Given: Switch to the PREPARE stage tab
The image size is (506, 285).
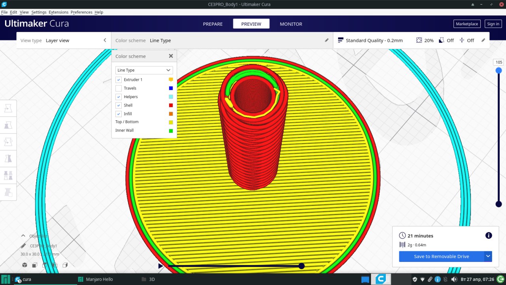Looking at the screenshot, I should click(213, 24).
